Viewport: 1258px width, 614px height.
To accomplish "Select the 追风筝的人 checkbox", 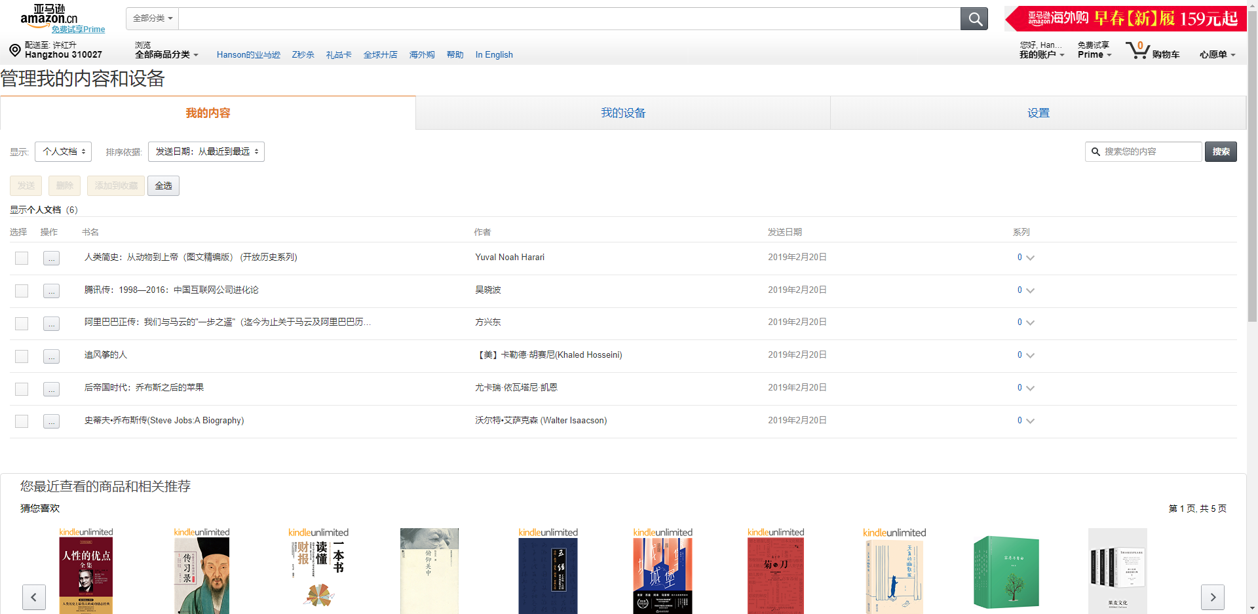I will tap(22, 356).
